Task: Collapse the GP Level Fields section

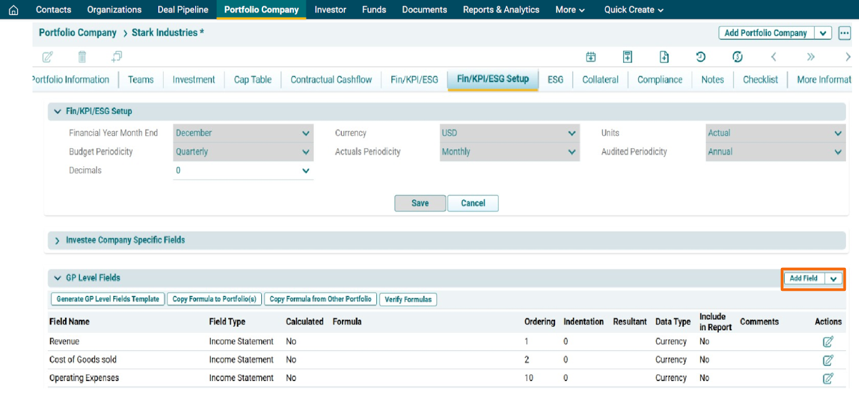Action: tap(58, 278)
